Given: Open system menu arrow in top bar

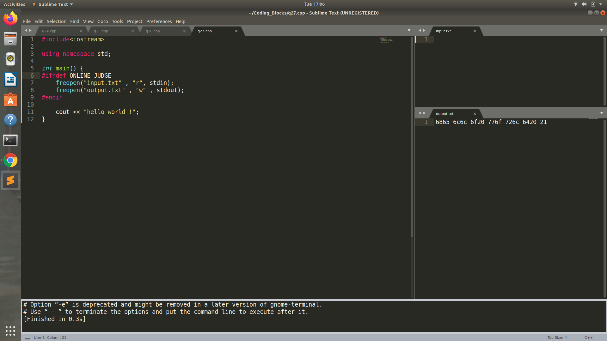Looking at the screenshot, I should [601, 4].
